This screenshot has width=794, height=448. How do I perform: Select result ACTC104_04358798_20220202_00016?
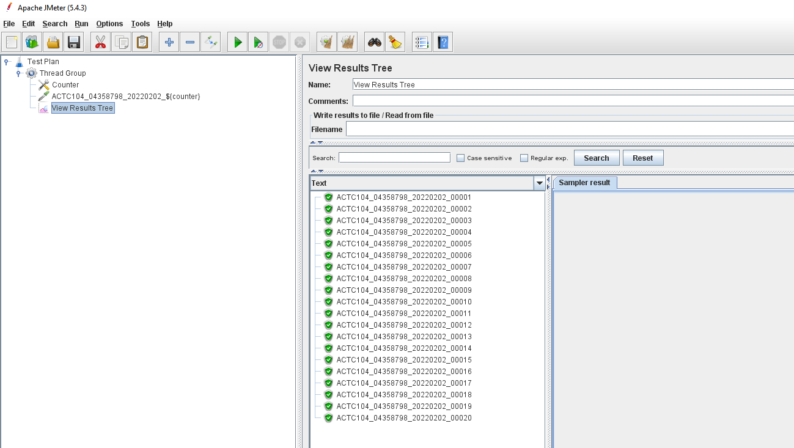pos(404,372)
